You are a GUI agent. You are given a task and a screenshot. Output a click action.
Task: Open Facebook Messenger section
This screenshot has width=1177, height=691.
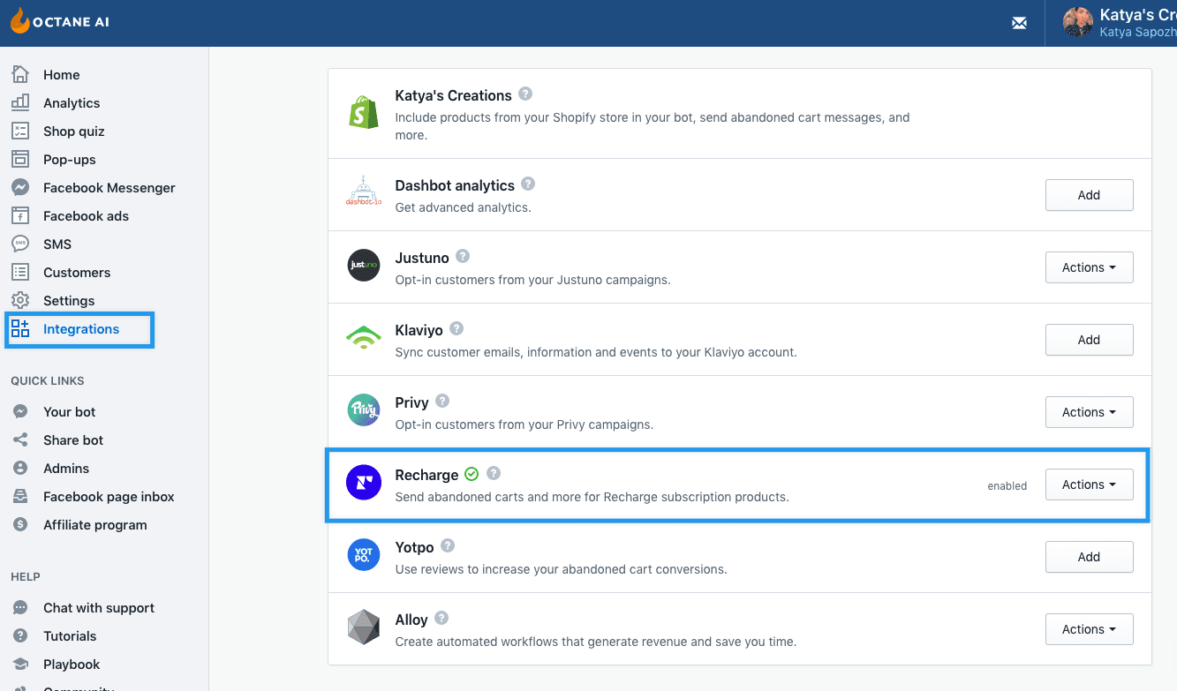click(x=109, y=188)
